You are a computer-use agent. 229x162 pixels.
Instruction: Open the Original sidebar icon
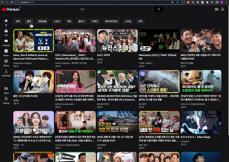coord(6,41)
